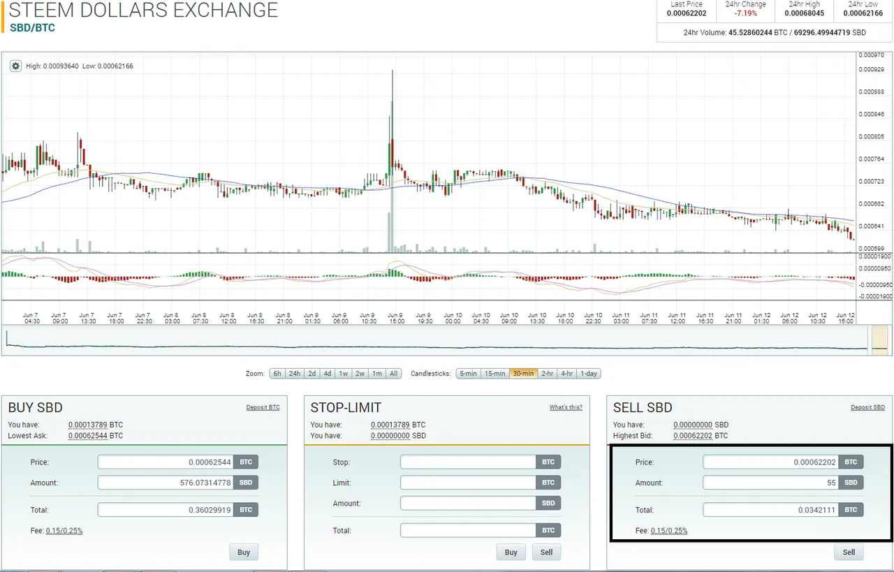Focus the Stop price field
The height and width of the screenshot is (572, 894).
468,462
